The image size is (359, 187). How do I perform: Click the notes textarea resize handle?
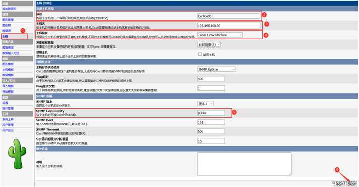tap(290, 174)
